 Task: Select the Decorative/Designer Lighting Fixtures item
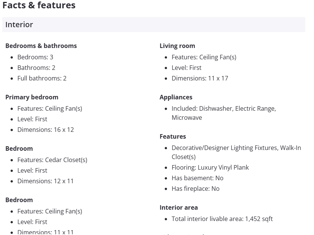tap(236, 148)
